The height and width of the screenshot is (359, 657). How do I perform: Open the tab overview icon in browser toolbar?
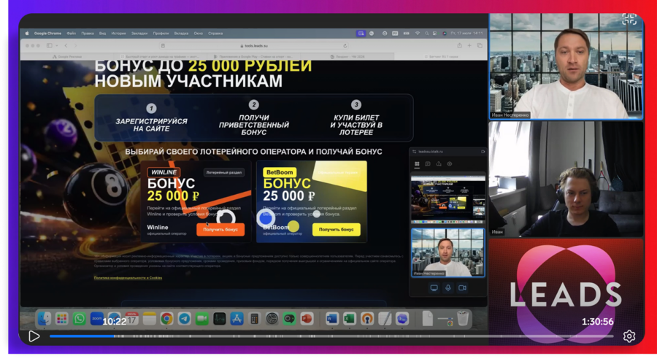click(x=480, y=46)
